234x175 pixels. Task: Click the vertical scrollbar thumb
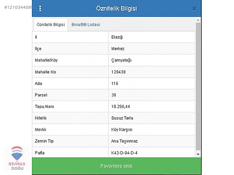198,86
